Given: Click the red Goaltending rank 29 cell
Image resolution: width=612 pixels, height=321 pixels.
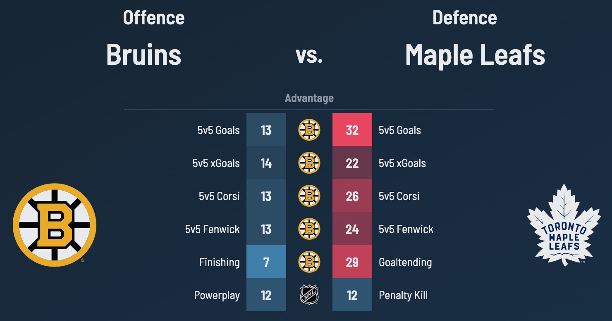Looking at the screenshot, I should (x=352, y=262).
